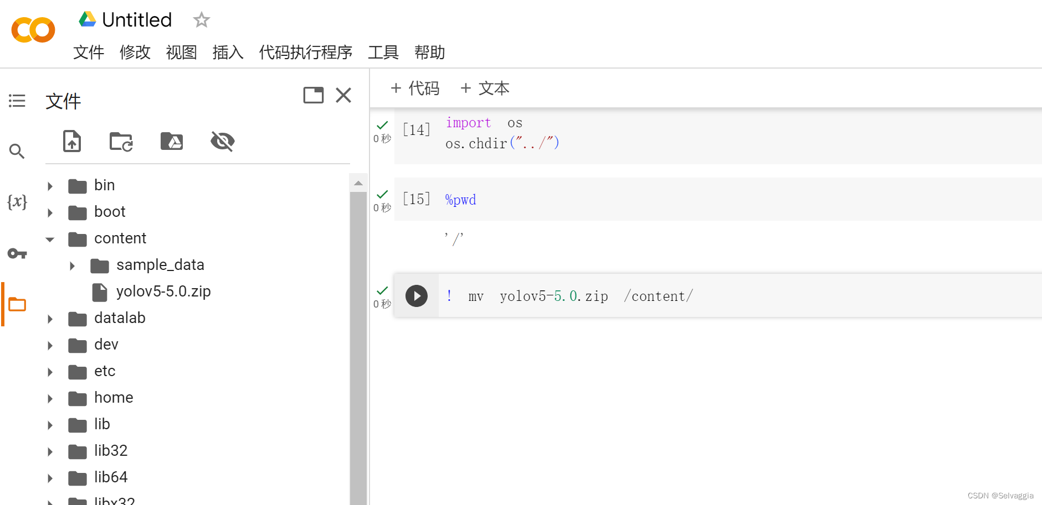Close the files panel

tap(343, 95)
